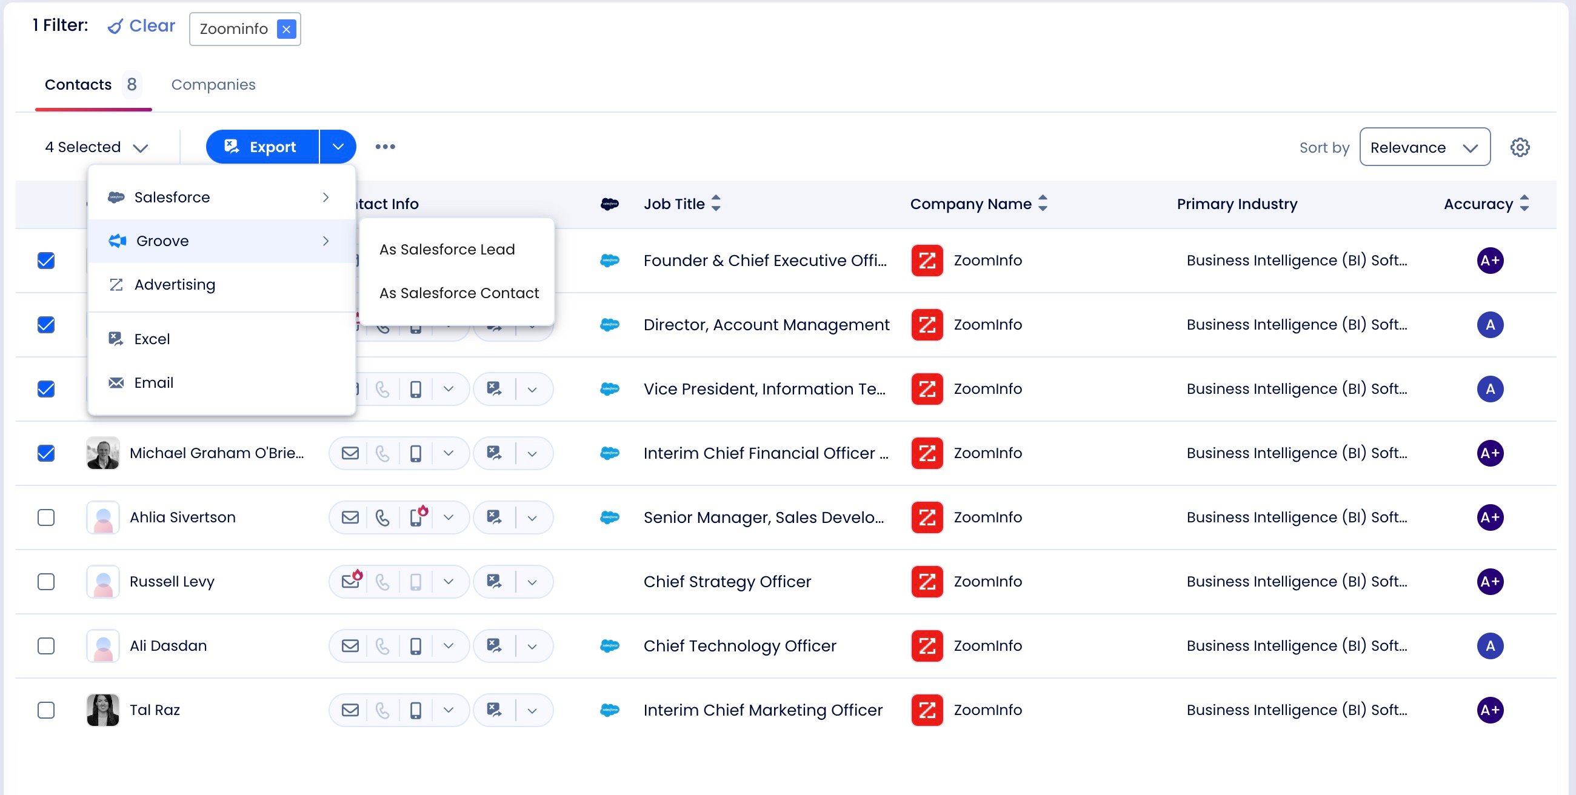Image resolution: width=1576 pixels, height=795 pixels.
Task: Open export dropdown in Russell Levy row
Action: pyautogui.click(x=532, y=582)
